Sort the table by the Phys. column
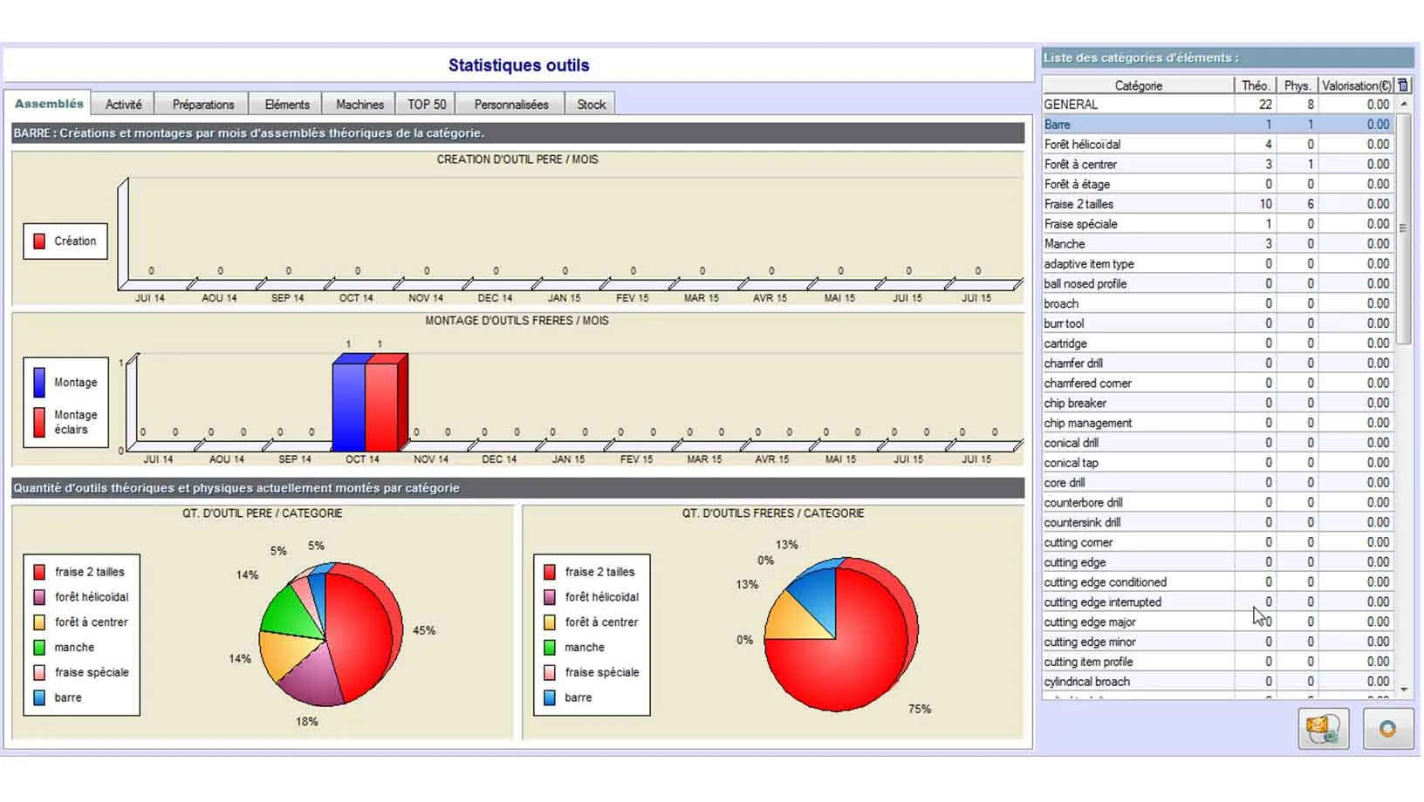1424x802 pixels. [x=1297, y=85]
